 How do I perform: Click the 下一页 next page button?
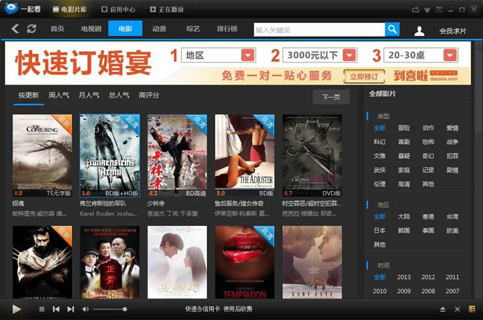(331, 97)
